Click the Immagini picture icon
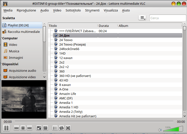 pyautogui.click(x=5, y=58)
